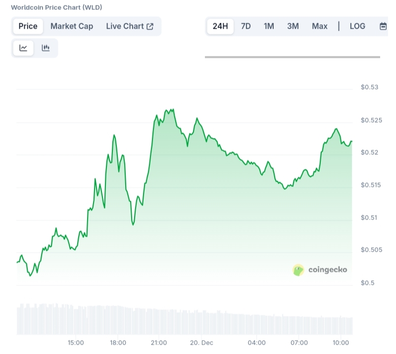Click the $0.505 price axis label
Viewport: 396px width, 354px height.
tap(371, 250)
